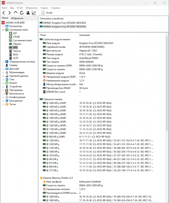169x203 pixels.
Task: Open the Отчёт menu in menu bar
Action: 20,8
